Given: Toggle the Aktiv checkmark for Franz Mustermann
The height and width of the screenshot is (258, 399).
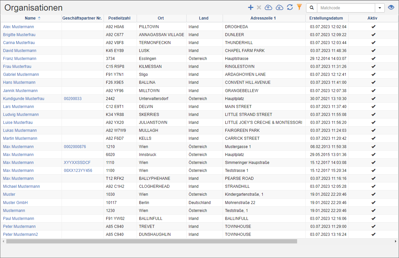Looking at the screenshot, I should click(374, 58).
